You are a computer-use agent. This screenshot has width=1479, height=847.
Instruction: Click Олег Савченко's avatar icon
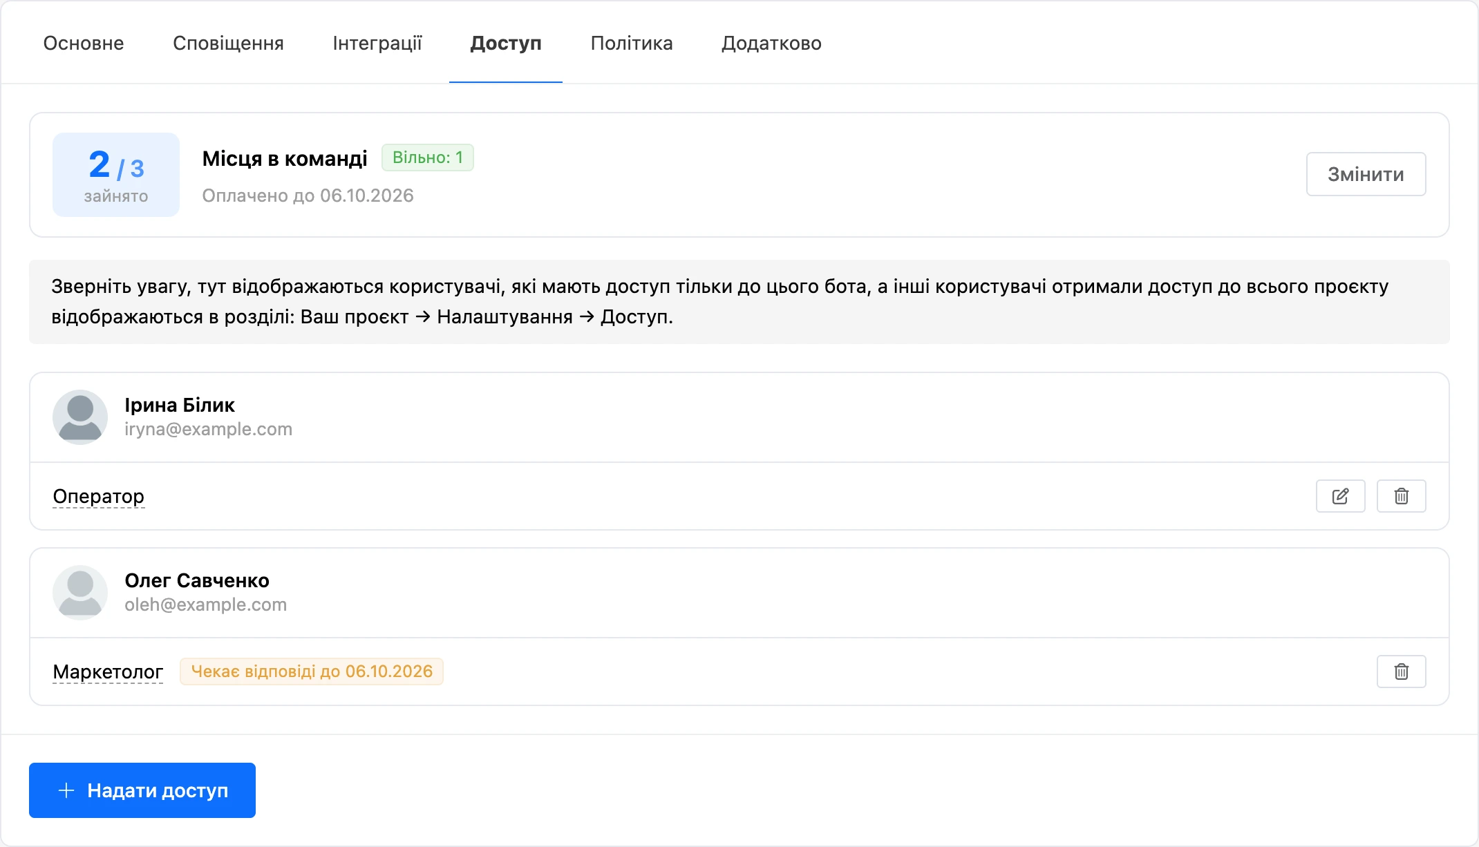80,593
